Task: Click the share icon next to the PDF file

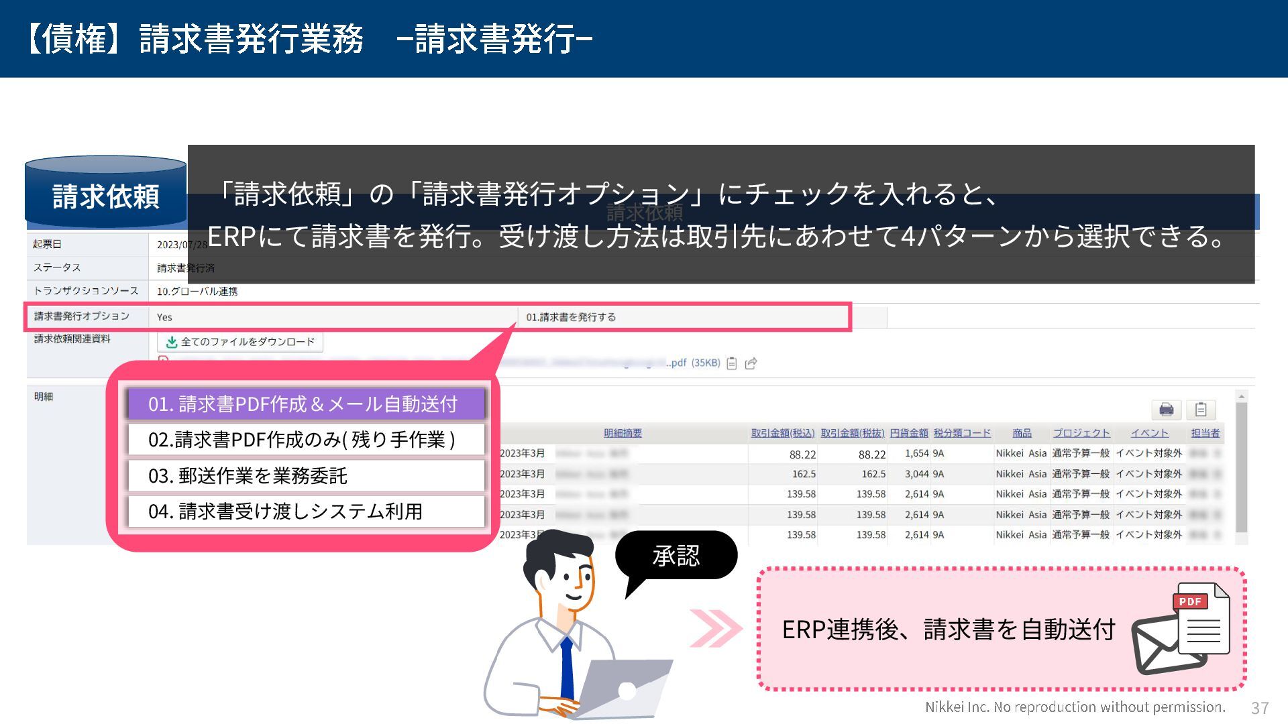Action: pyautogui.click(x=751, y=363)
